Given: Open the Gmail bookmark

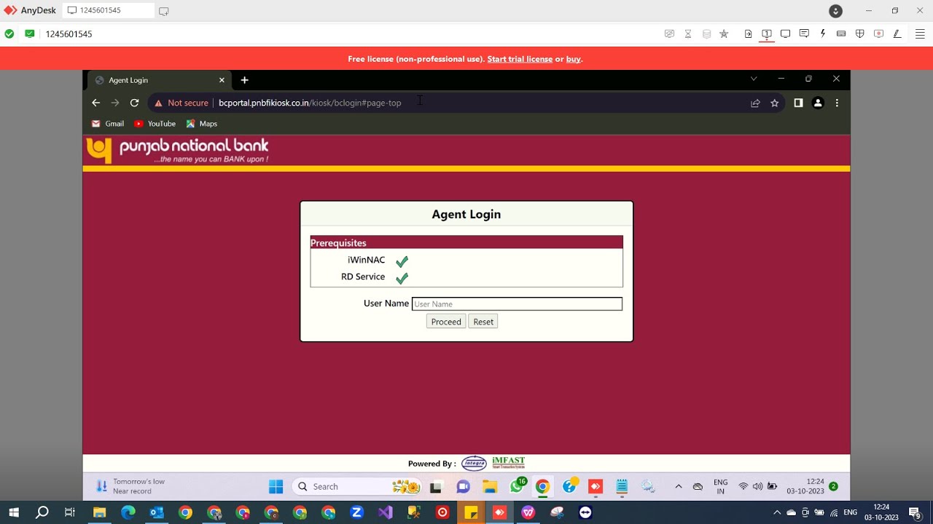Looking at the screenshot, I should 107,124.
